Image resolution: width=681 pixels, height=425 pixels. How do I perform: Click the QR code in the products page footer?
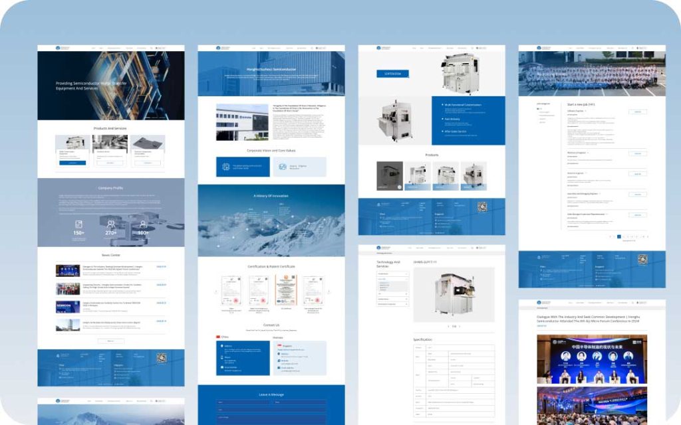(481, 207)
